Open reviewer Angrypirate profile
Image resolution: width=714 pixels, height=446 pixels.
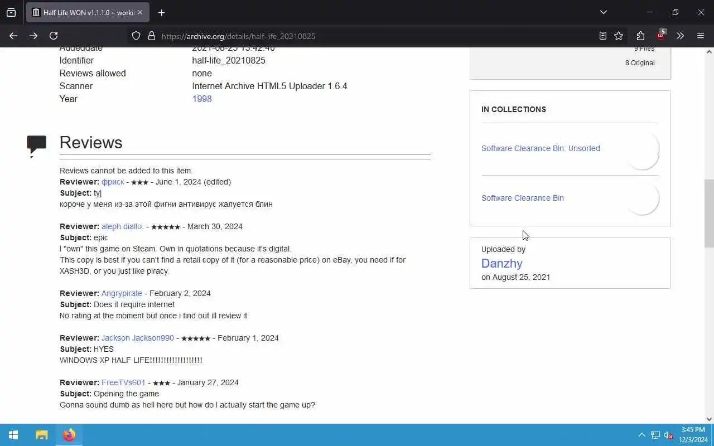tap(122, 293)
